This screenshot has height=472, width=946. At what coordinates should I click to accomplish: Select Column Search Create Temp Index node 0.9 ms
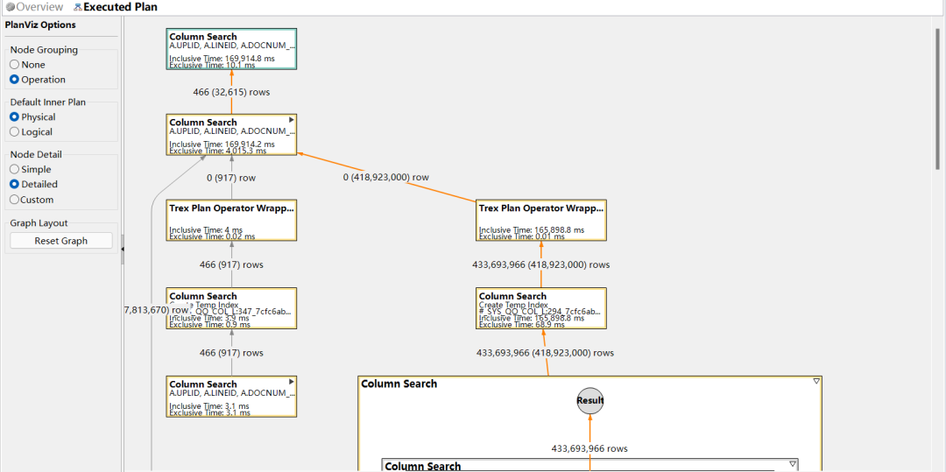[231, 308]
